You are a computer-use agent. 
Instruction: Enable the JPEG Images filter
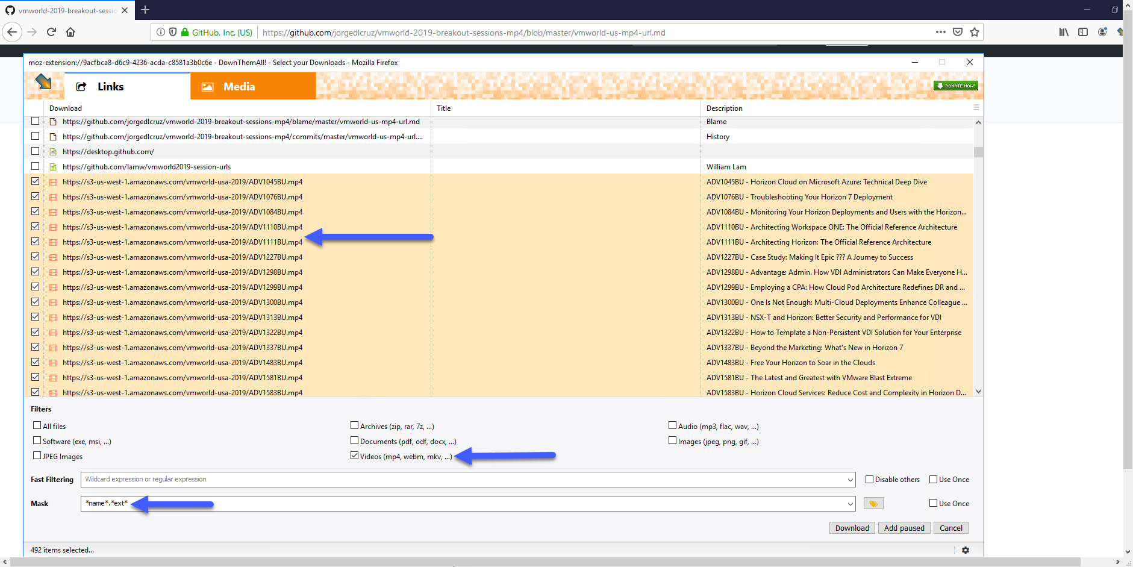(37, 456)
